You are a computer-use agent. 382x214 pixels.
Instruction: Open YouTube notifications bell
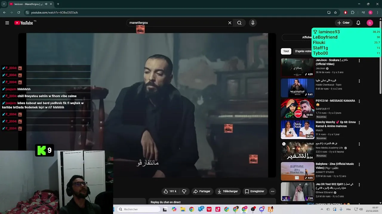(x=358, y=23)
